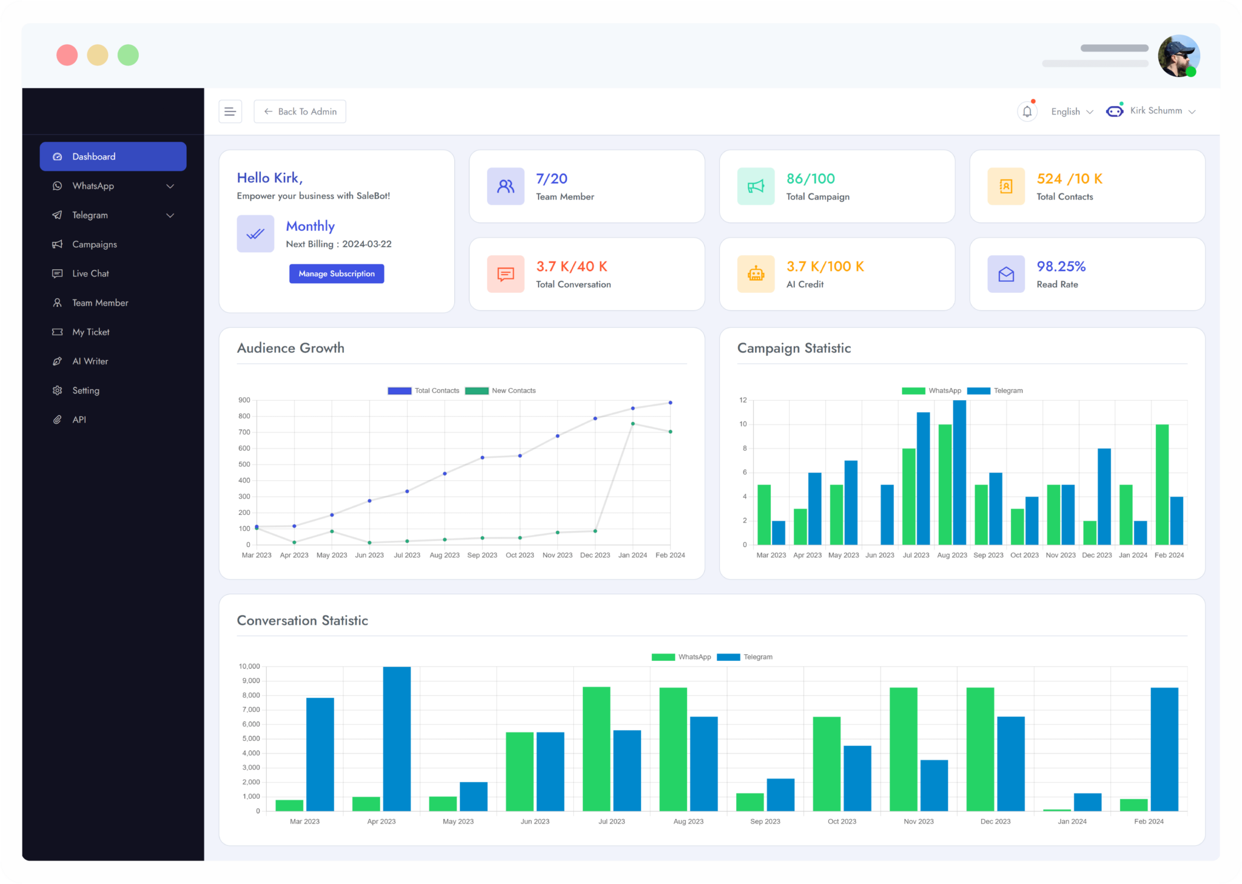The image size is (1242, 884).
Task: Open the English language dropdown
Action: pos(1072,112)
